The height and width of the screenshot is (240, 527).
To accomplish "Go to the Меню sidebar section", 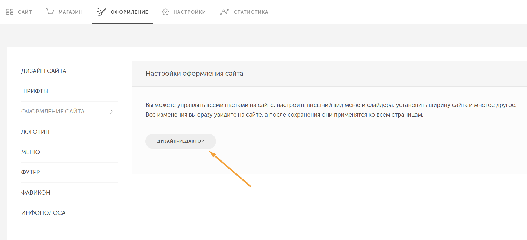I will tap(31, 152).
